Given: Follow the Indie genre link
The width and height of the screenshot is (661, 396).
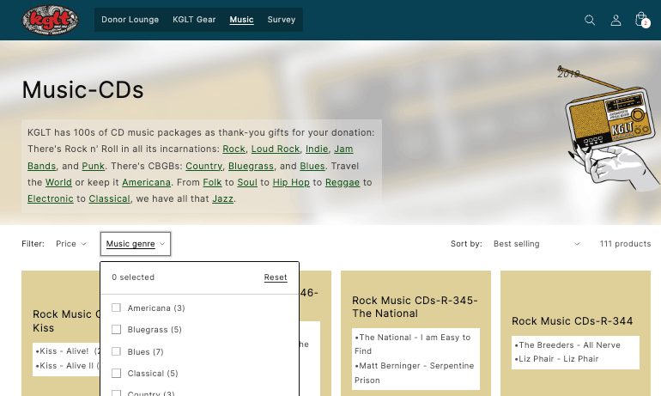Looking at the screenshot, I should pyautogui.click(x=317, y=149).
